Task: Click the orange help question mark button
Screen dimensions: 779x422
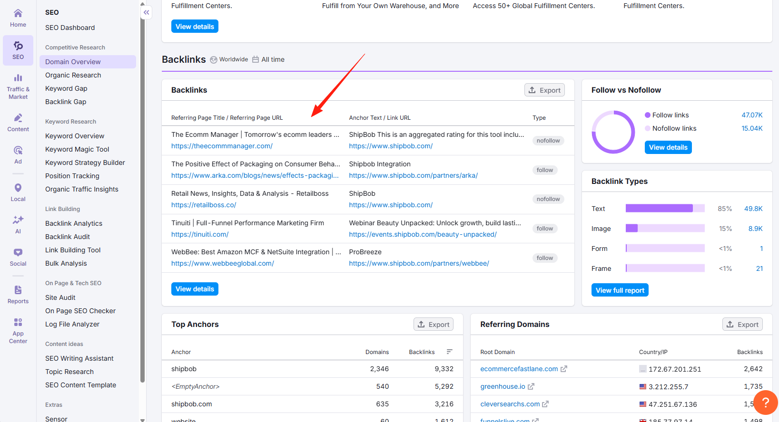Action: click(766, 403)
